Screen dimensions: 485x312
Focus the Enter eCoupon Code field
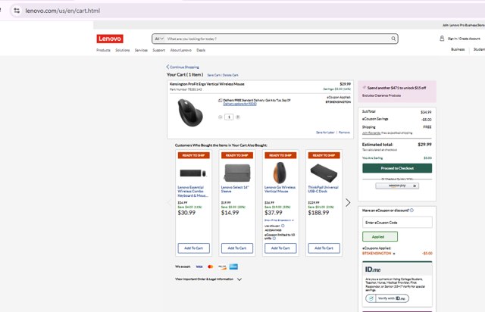pyautogui.click(x=397, y=223)
